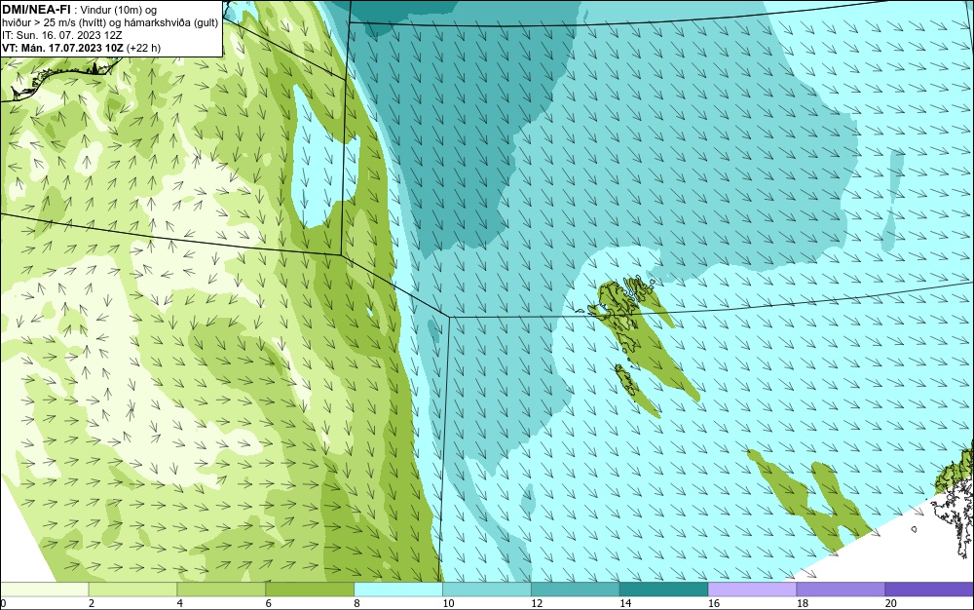This screenshot has width=974, height=610.
Task: Click the 16-18 m/s light purple legend swatch
Action: pos(752,590)
